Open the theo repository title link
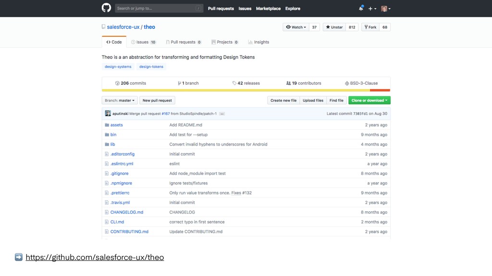 [x=149, y=27]
